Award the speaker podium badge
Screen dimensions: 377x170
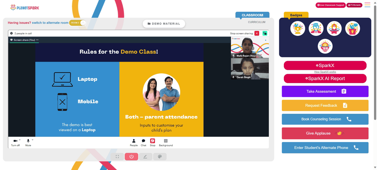coord(352,29)
